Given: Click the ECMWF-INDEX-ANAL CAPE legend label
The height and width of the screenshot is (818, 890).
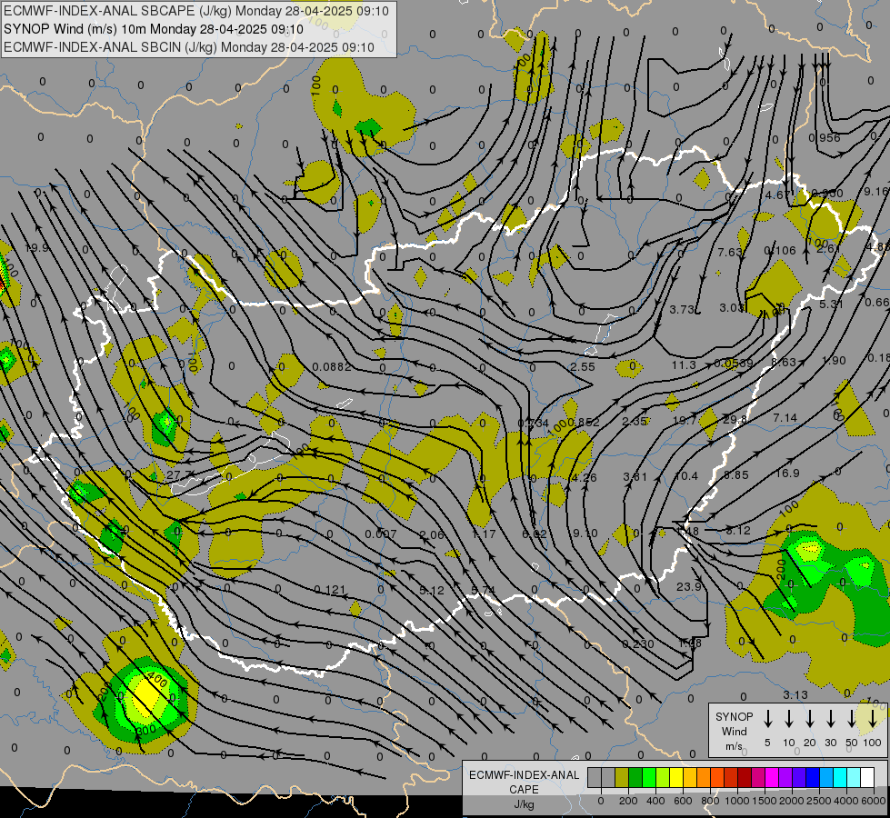Looking at the screenshot, I should tap(524, 782).
